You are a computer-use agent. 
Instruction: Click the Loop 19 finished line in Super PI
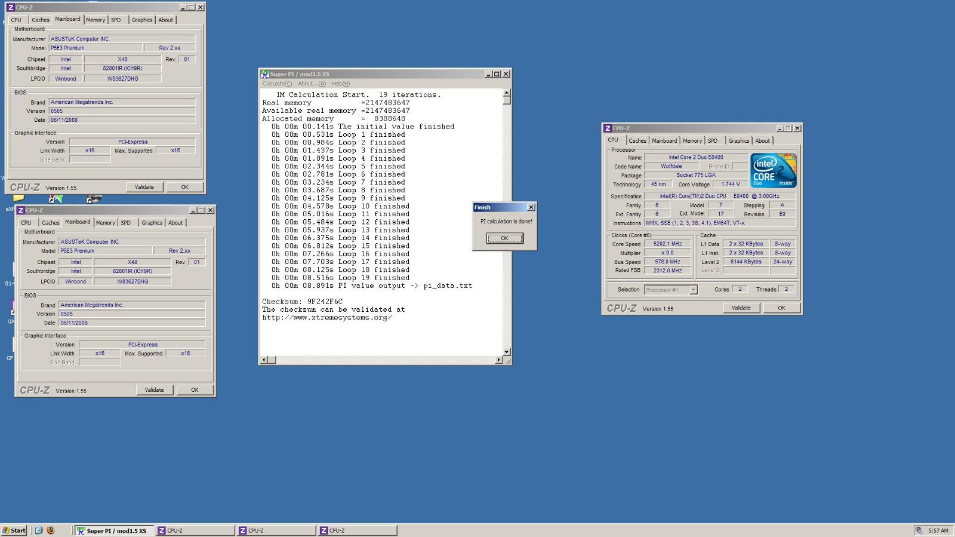point(340,278)
